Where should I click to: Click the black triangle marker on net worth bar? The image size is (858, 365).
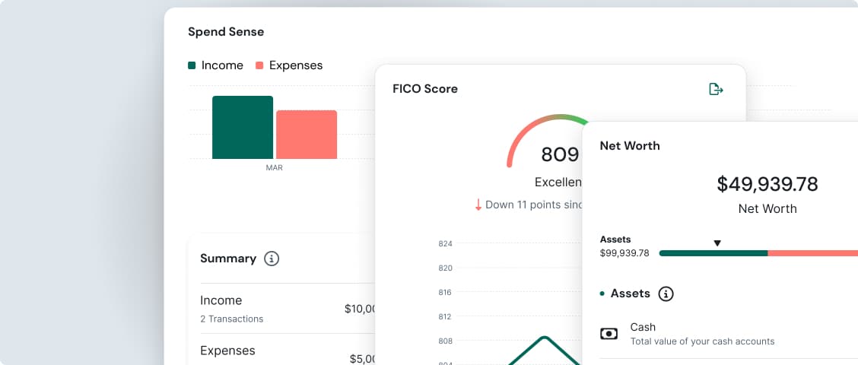point(717,243)
